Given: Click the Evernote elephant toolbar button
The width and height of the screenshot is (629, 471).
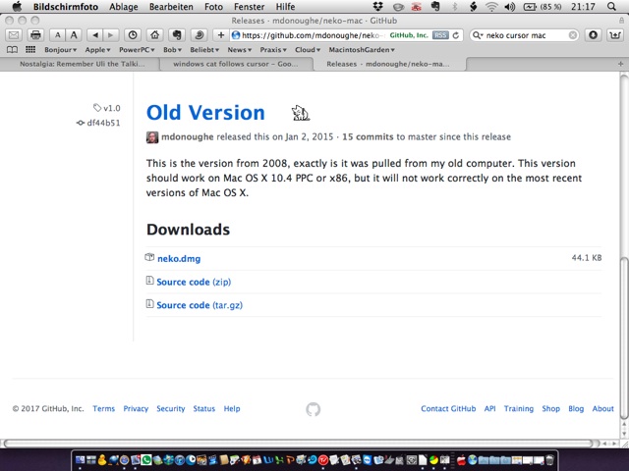Looking at the screenshot, I should click(177, 35).
